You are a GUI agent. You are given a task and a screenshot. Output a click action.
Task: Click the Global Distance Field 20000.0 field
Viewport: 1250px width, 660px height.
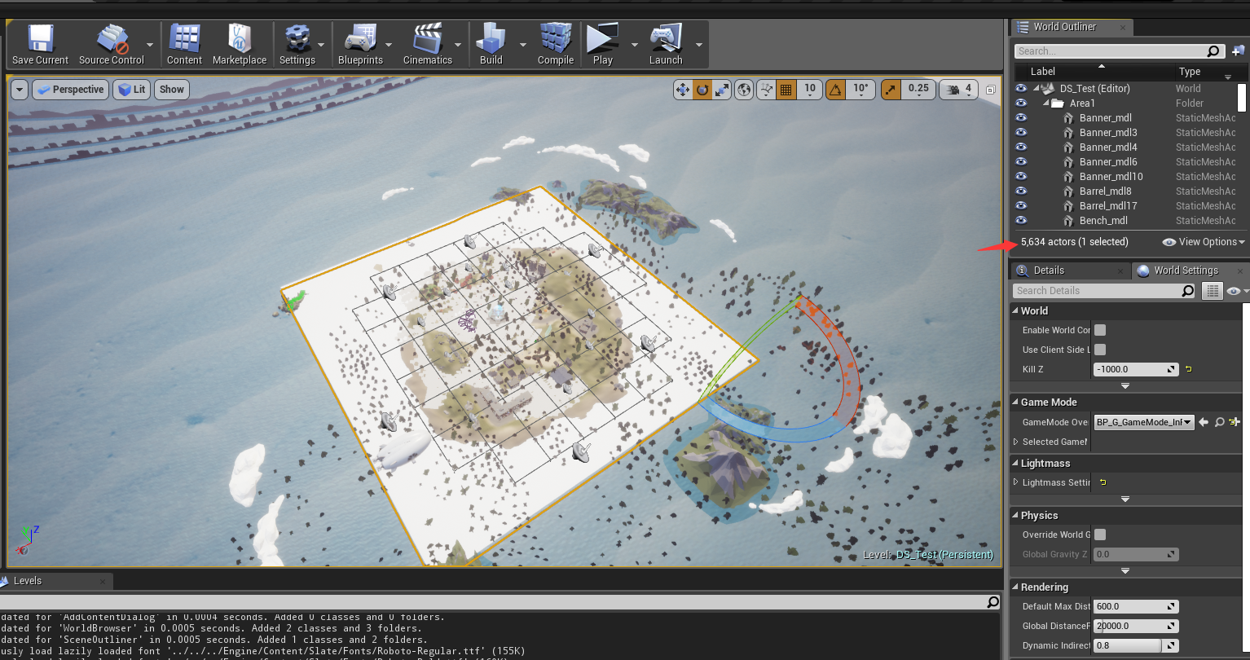click(1136, 626)
